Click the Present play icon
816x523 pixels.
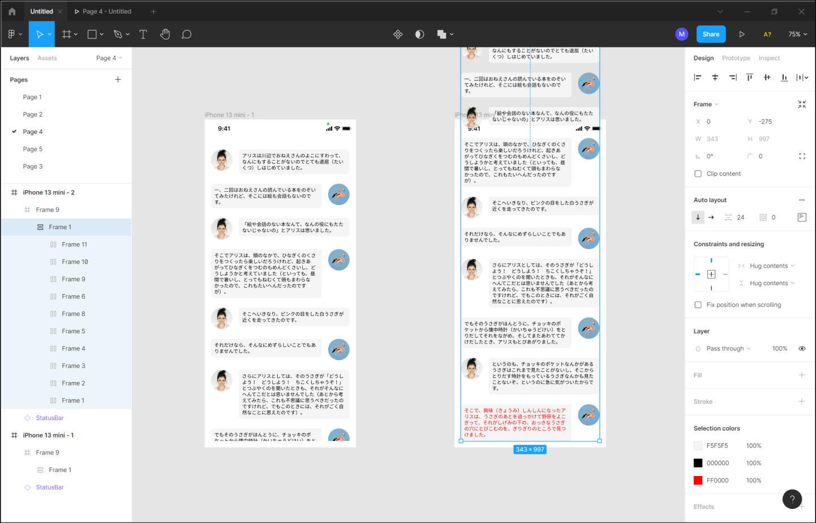point(741,35)
